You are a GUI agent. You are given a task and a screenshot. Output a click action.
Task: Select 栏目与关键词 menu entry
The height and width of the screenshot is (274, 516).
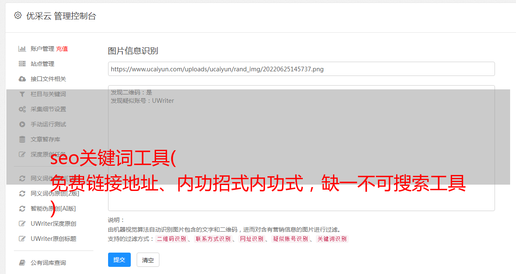(x=48, y=94)
